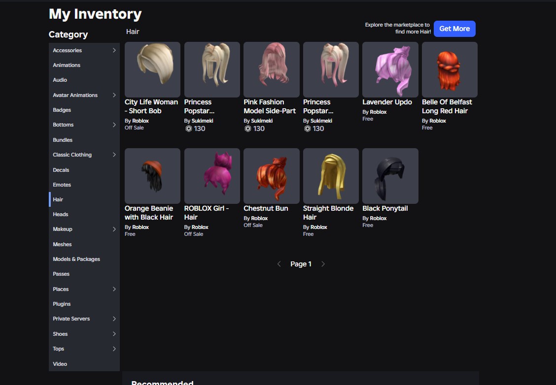Viewport: 556px width, 385px height.
Task: Visit Roblox creator link under Lavender Updo
Action: [378, 112]
